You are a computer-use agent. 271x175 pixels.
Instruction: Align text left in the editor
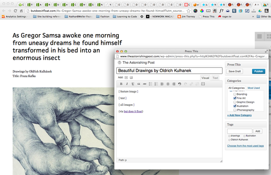[x=162, y=84]
